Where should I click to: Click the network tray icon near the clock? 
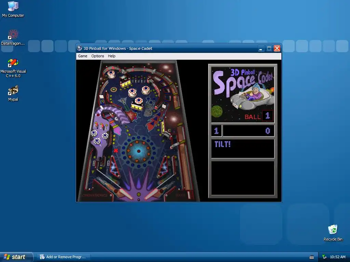324,257
